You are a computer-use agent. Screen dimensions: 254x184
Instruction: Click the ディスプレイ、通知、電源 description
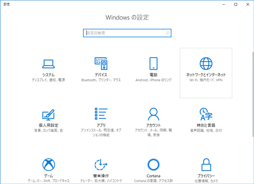(48, 80)
